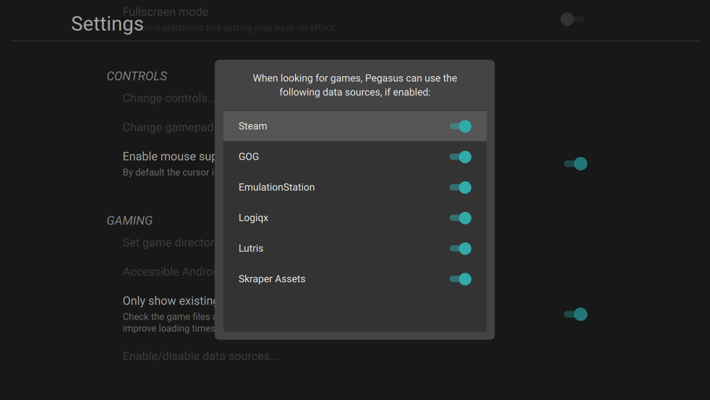Screen dimensions: 710x400
Task: Select the EmulationStation row label
Action: (277, 187)
